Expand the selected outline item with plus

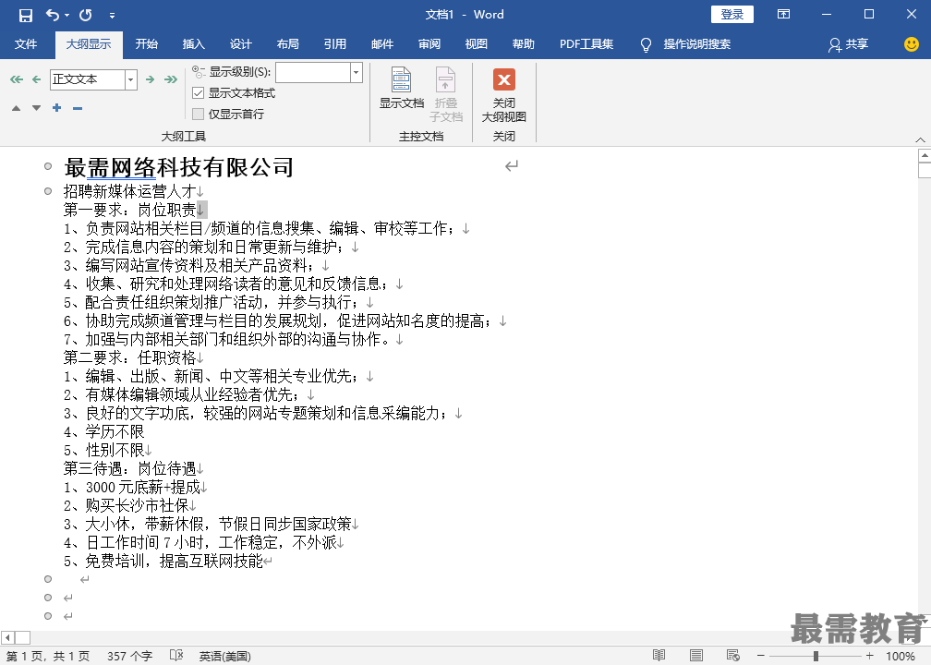[57, 107]
